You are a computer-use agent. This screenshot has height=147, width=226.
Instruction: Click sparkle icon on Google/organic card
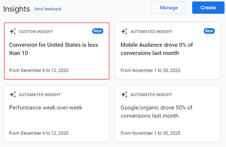(x=124, y=95)
